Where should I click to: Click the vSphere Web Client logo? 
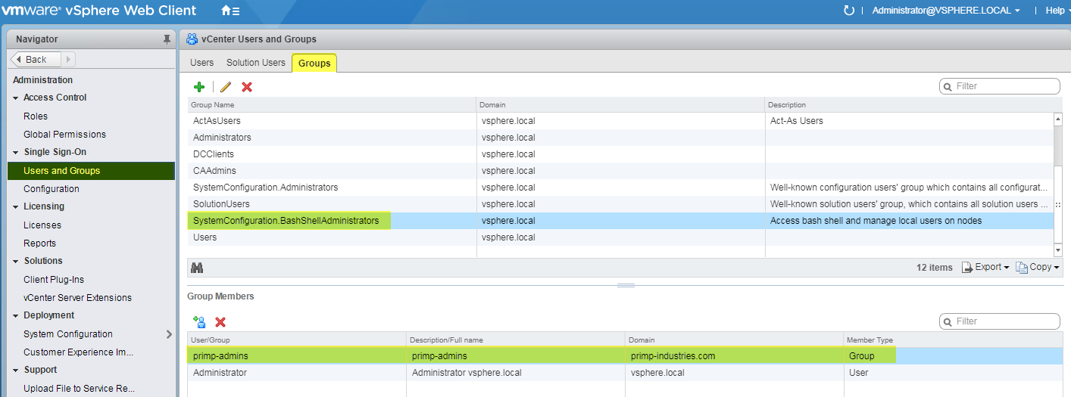tap(98, 11)
